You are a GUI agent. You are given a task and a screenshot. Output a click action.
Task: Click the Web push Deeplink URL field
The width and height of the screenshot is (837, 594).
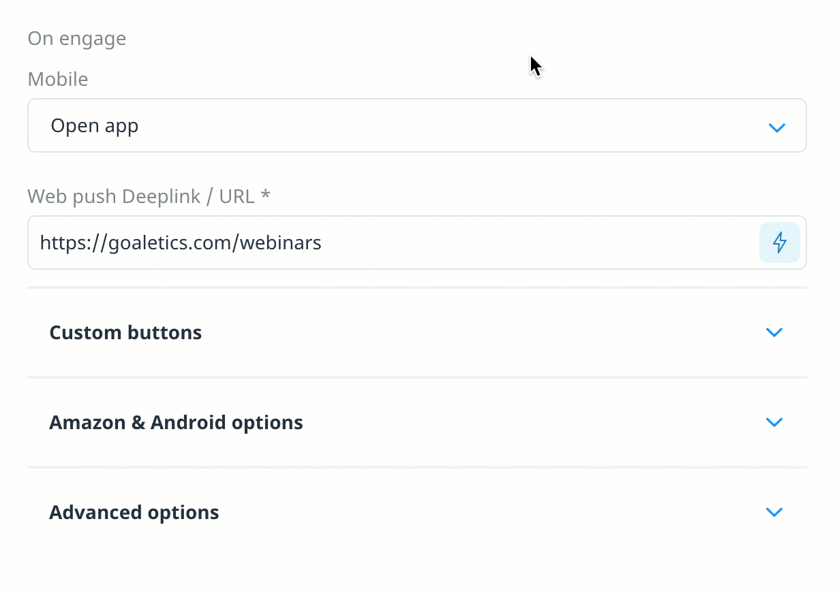pyautogui.click(x=417, y=243)
